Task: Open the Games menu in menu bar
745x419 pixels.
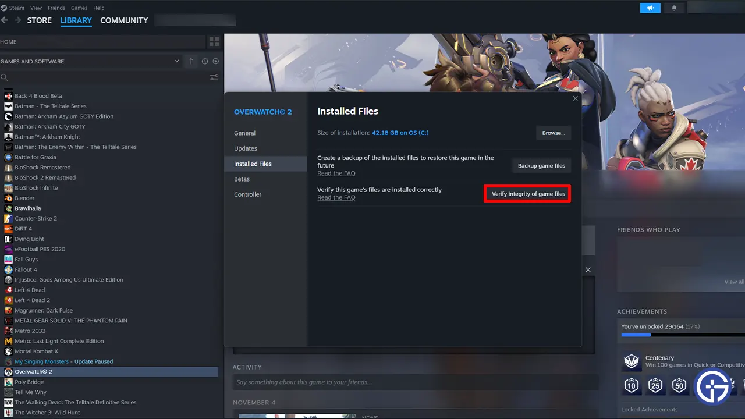Action: pos(79,8)
